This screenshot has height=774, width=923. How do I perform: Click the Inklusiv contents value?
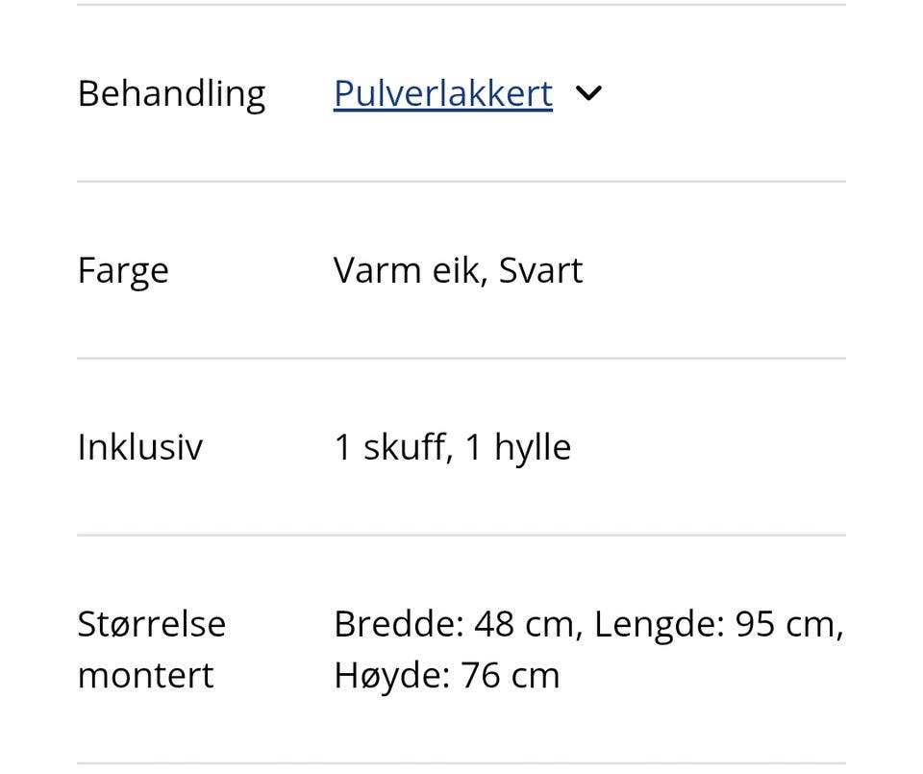452,446
